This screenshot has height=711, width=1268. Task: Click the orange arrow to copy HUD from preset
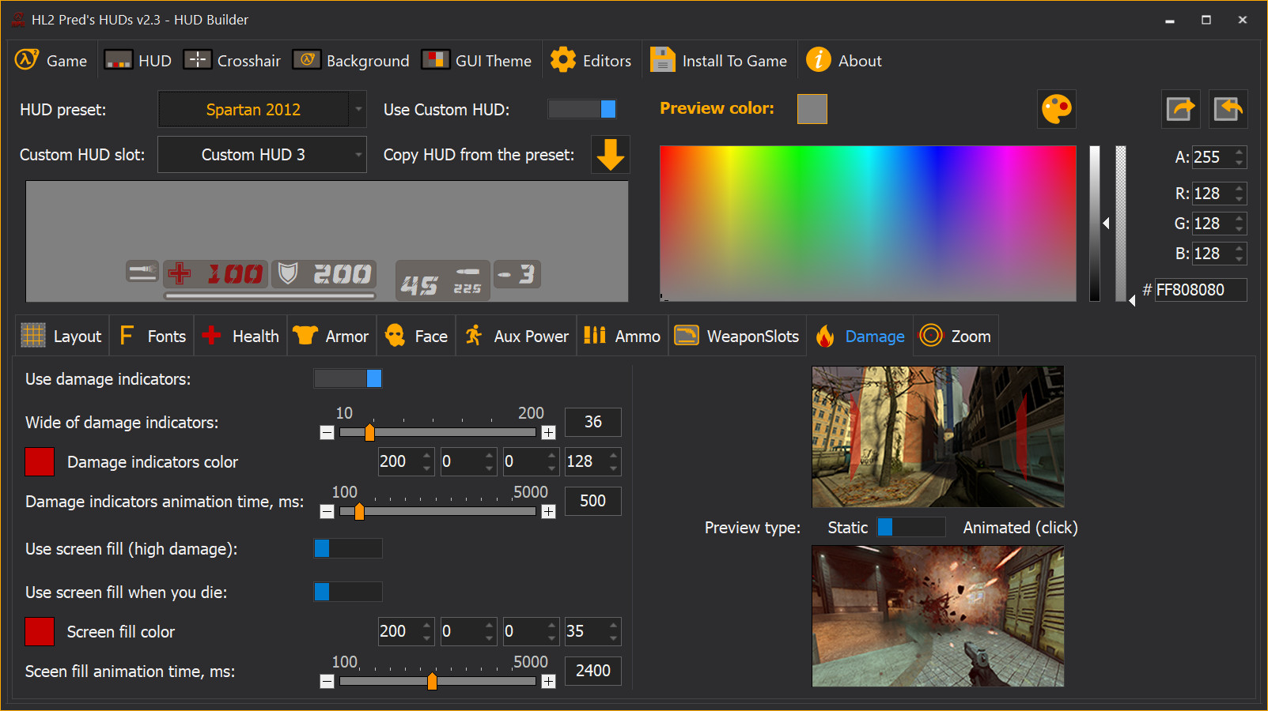(x=609, y=155)
